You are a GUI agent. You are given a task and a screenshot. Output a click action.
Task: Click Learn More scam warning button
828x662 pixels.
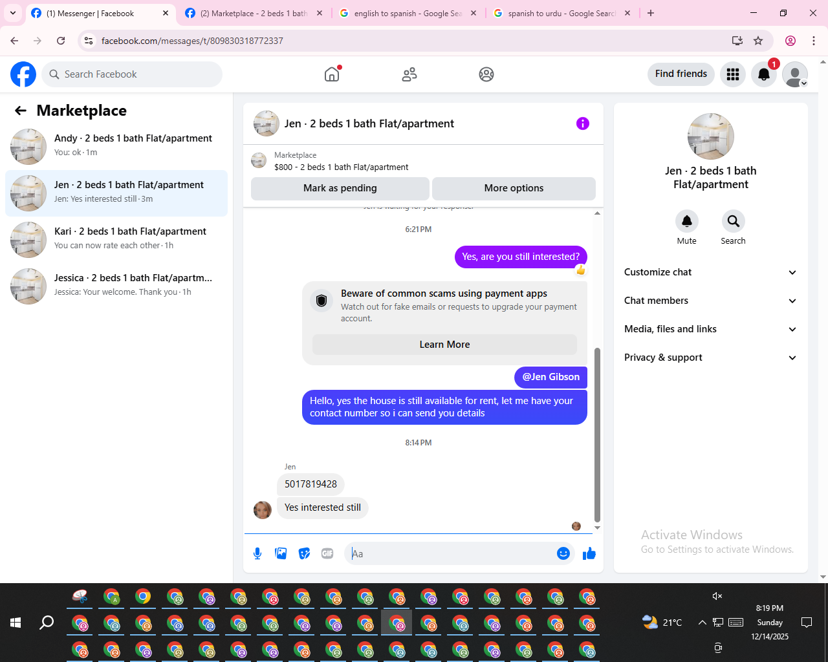click(444, 345)
